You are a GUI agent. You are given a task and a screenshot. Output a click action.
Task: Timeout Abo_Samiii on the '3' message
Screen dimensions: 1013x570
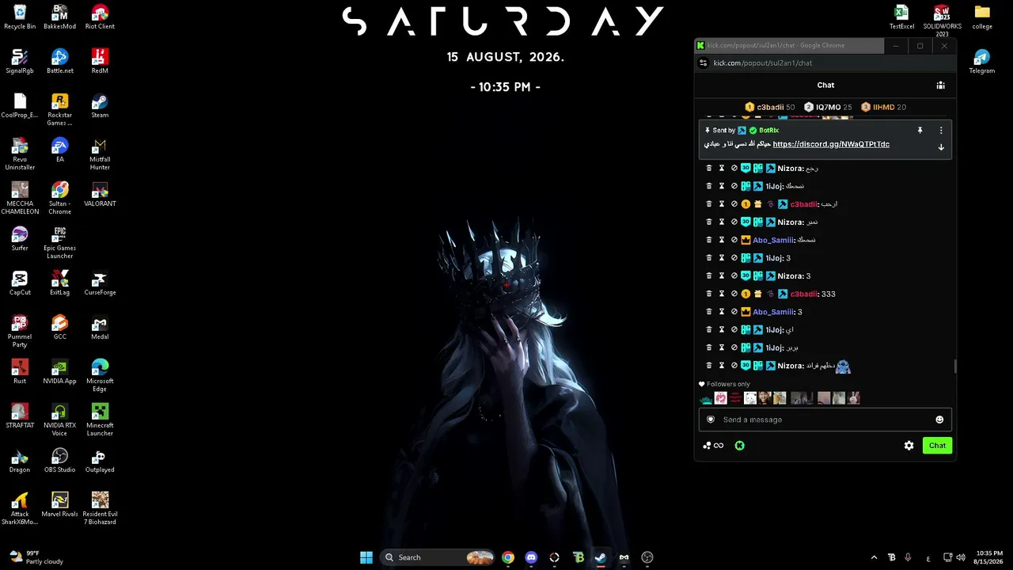722,312
